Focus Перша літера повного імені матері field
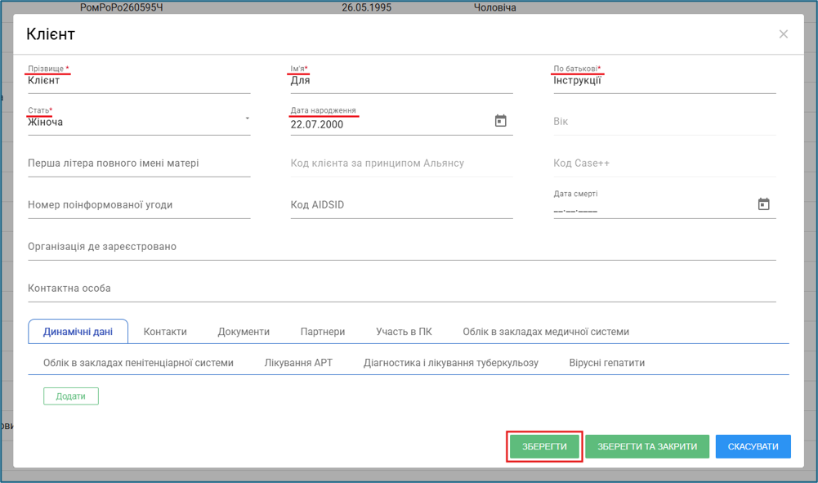Screen dimensions: 818x483 [x=139, y=163]
